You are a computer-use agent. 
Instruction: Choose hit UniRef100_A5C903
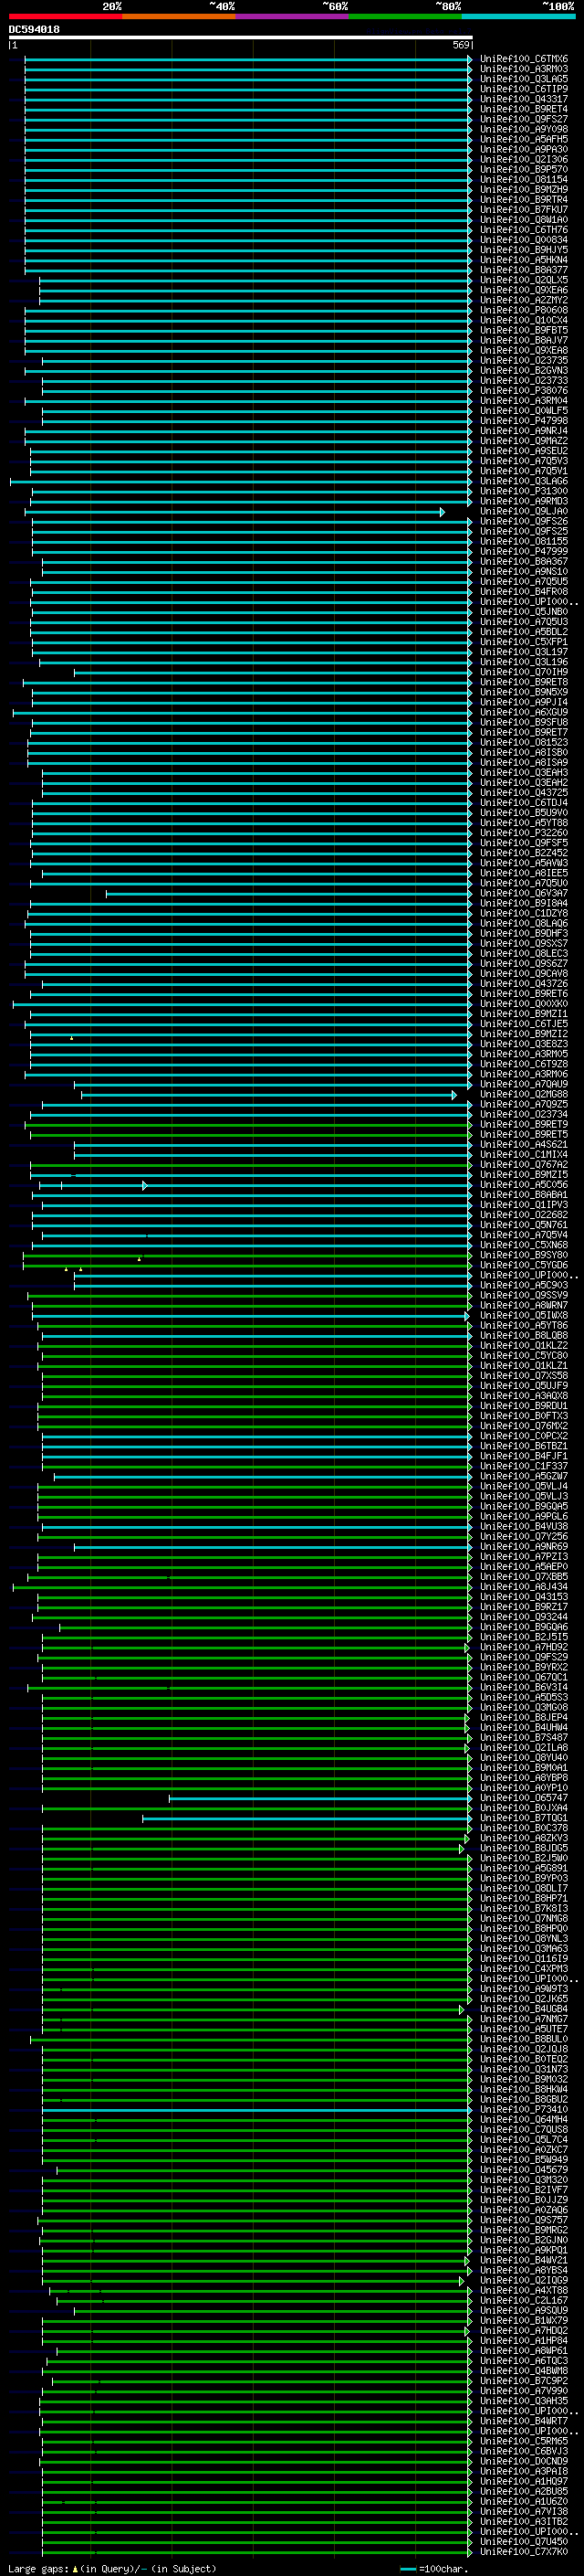point(524,1286)
